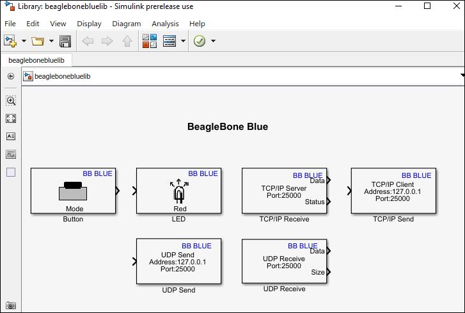Open the Analysis menu
The image size is (465, 313).
(x=165, y=24)
